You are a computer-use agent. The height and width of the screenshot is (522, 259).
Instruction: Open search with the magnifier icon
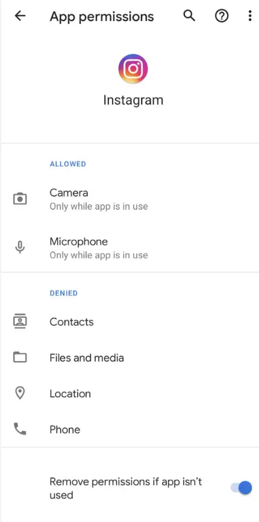(x=189, y=16)
